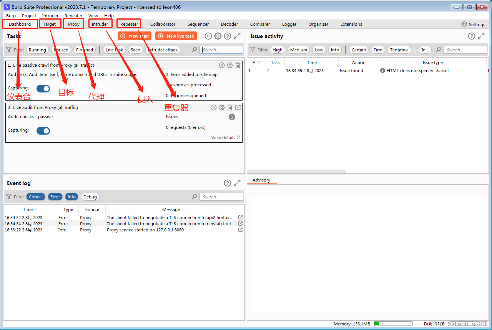Expand the Event log panel
This screenshot has height=330, width=492.
[237, 183]
